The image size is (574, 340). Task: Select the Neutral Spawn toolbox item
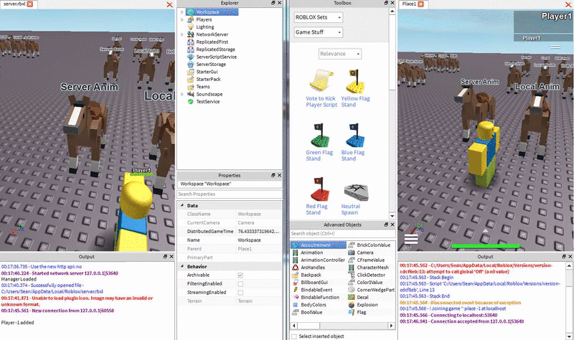pyautogui.click(x=354, y=198)
